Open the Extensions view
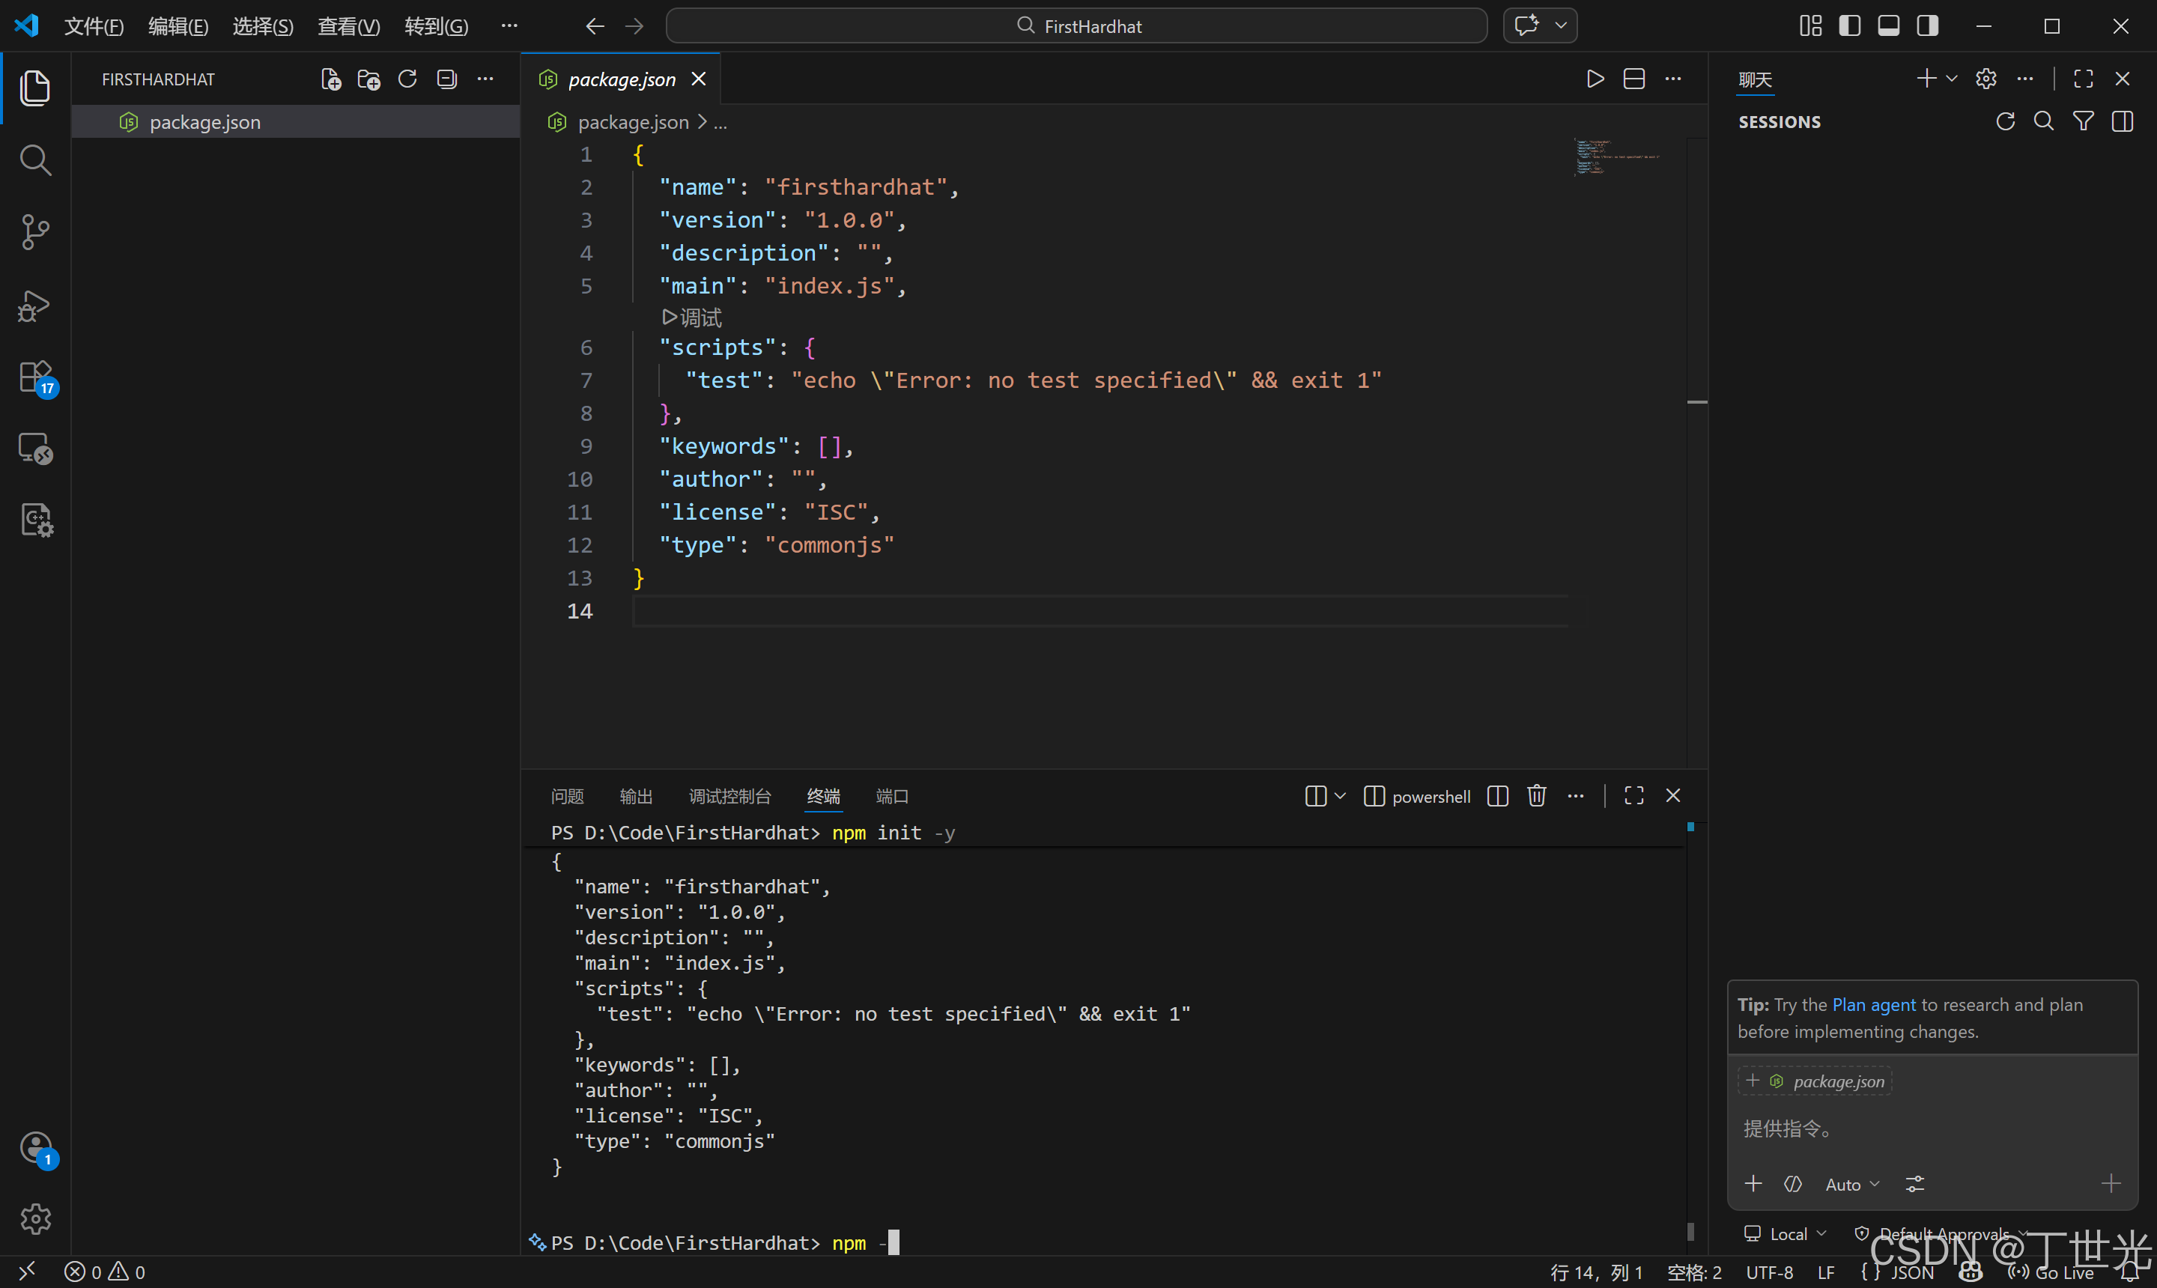 pos(34,377)
